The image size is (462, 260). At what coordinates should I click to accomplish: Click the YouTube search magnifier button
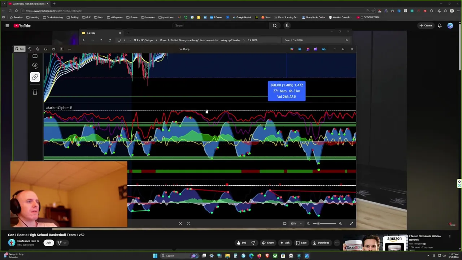275,26
